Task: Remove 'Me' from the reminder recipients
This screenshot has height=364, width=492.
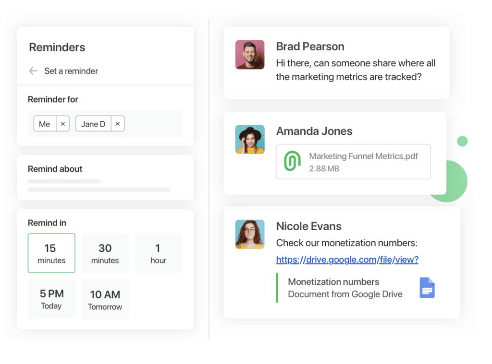Action: pos(62,123)
